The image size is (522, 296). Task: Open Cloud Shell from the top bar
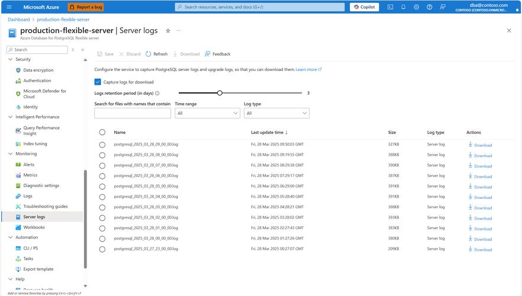point(390,7)
